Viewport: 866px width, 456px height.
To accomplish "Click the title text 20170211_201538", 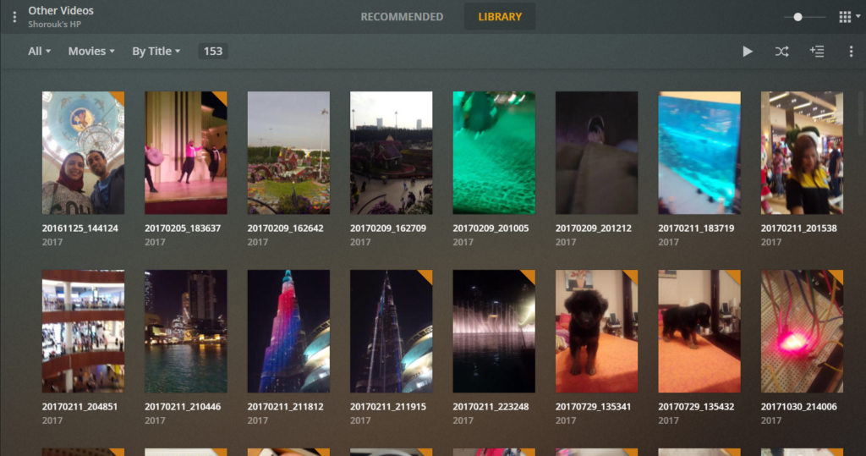I will pyautogui.click(x=799, y=228).
